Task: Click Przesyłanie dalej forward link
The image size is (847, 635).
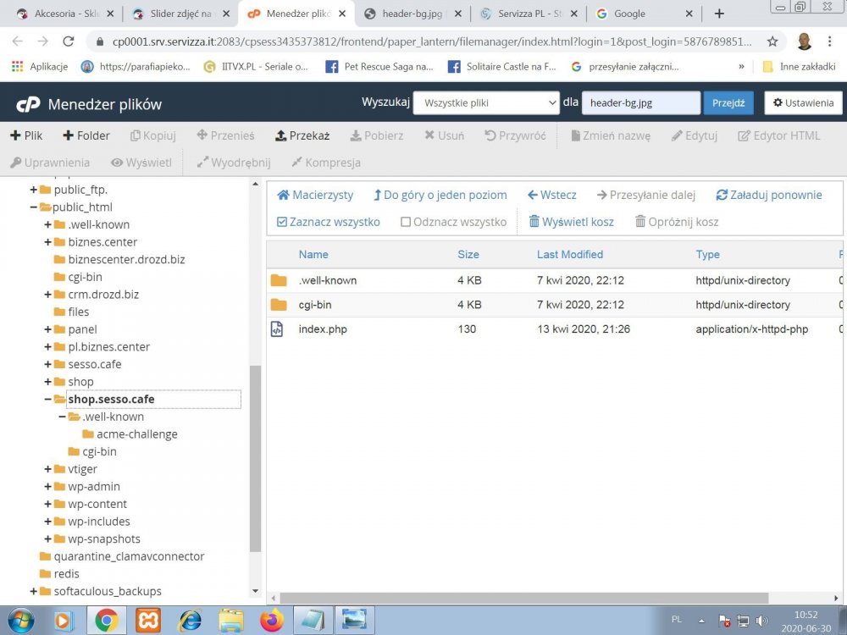Action: pos(646,195)
